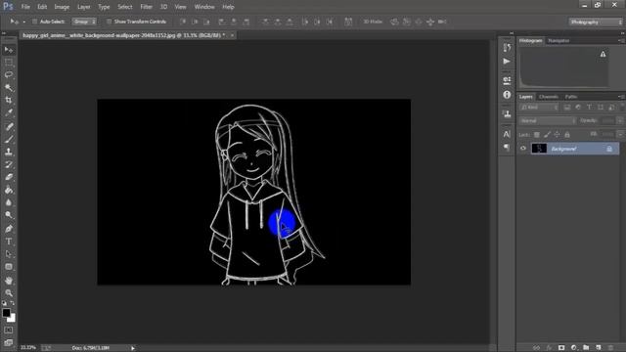Select the Magic Wand tool
The width and height of the screenshot is (626, 352).
pyautogui.click(x=9, y=87)
